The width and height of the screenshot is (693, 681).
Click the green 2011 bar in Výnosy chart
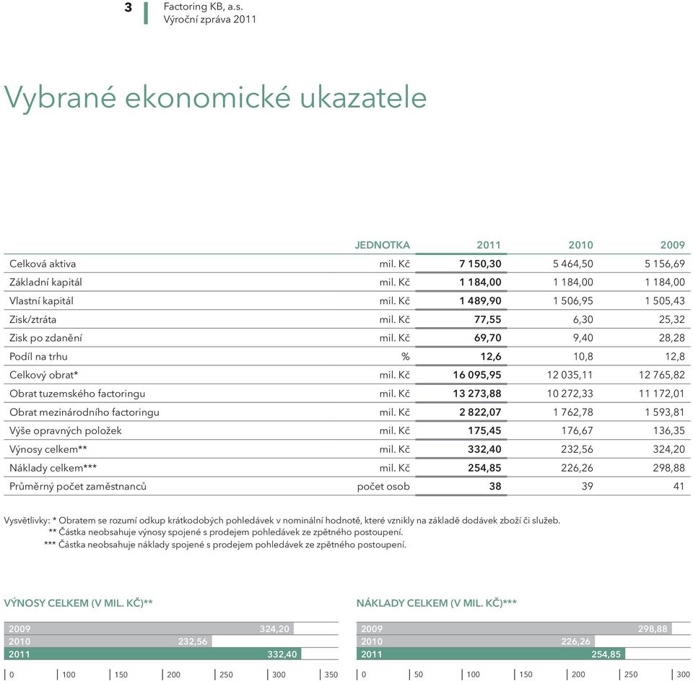[x=152, y=654]
